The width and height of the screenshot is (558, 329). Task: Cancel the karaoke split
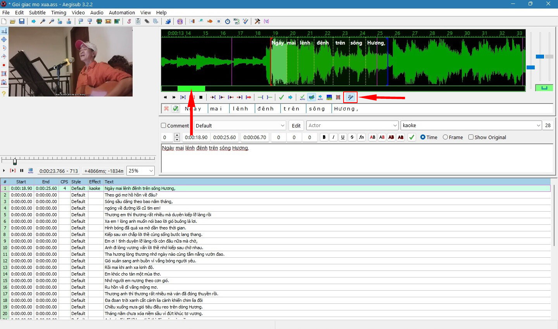point(166,109)
